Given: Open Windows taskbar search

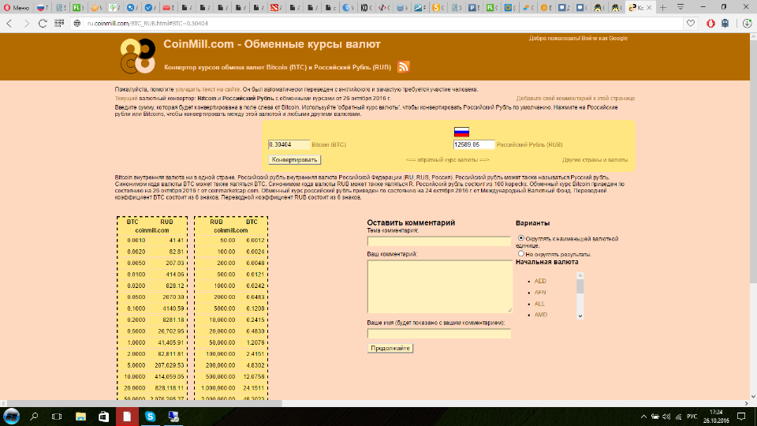Looking at the screenshot, I should [34, 417].
